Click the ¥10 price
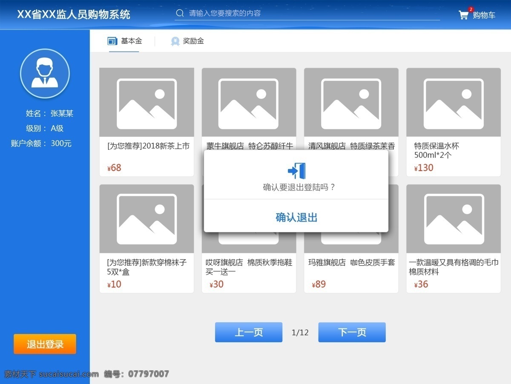 point(114,284)
